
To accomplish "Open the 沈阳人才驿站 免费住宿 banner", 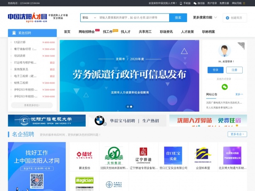I will 208,121.
